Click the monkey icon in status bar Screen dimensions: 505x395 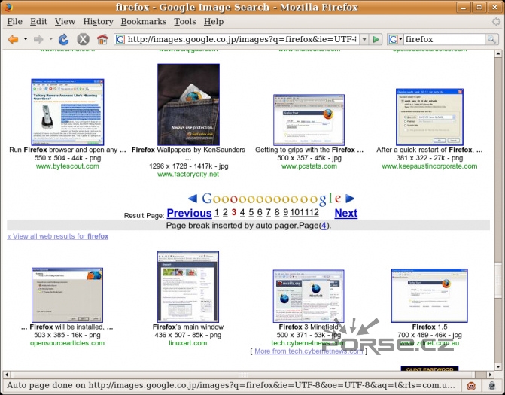coord(471,386)
